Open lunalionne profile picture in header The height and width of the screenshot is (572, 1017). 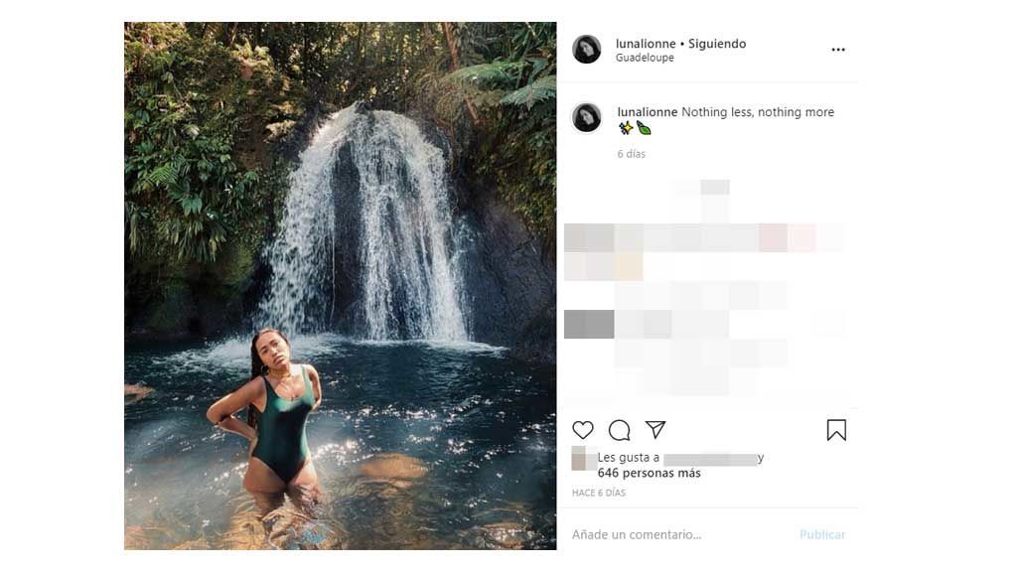tap(586, 50)
